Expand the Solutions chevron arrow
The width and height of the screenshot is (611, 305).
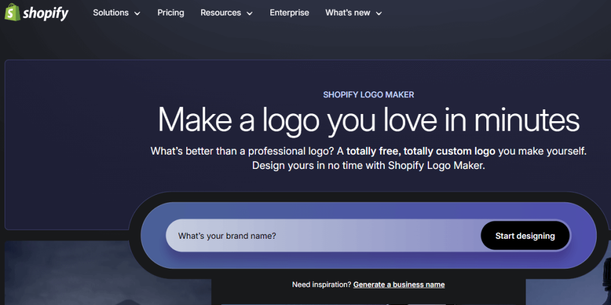tap(137, 14)
